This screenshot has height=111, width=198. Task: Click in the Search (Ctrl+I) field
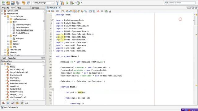pyautogui.click(x=182, y=3)
